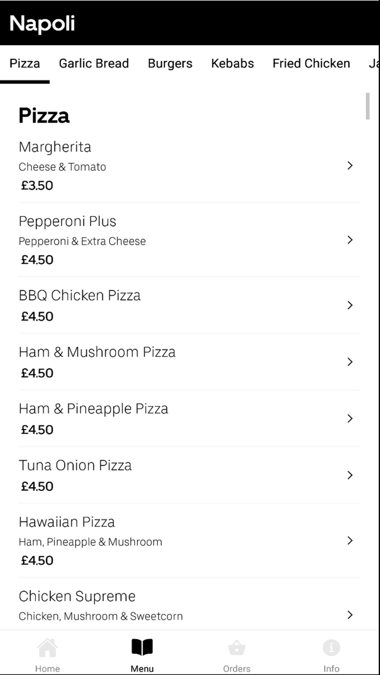Open Tuna Onion Pizza via the arrow
Viewport: 380px width, 675px height.
pyautogui.click(x=350, y=475)
